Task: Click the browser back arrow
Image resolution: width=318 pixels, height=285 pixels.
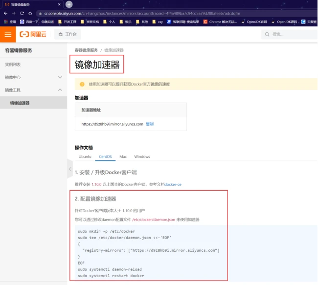Action: pos(6,13)
